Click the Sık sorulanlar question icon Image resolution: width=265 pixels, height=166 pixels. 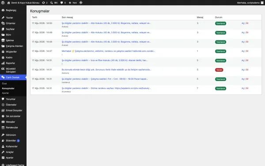point(3,116)
